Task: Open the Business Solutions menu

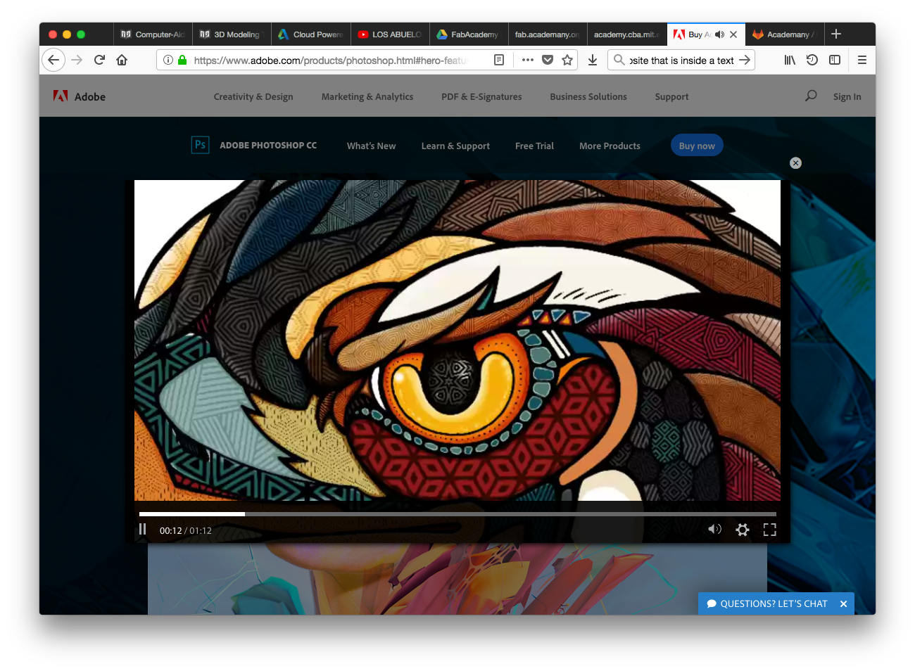Action: tap(588, 97)
